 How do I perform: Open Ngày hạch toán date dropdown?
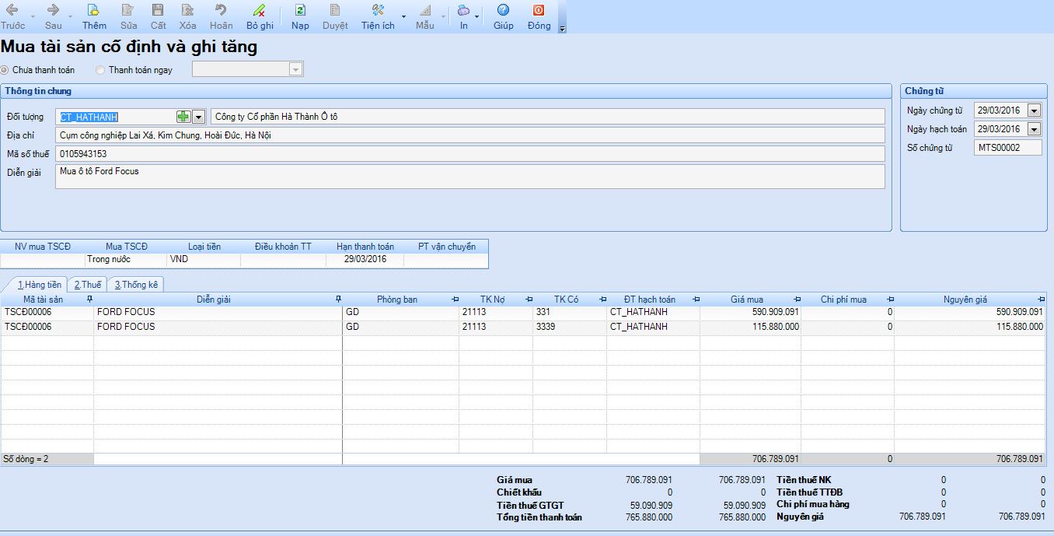1035,129
